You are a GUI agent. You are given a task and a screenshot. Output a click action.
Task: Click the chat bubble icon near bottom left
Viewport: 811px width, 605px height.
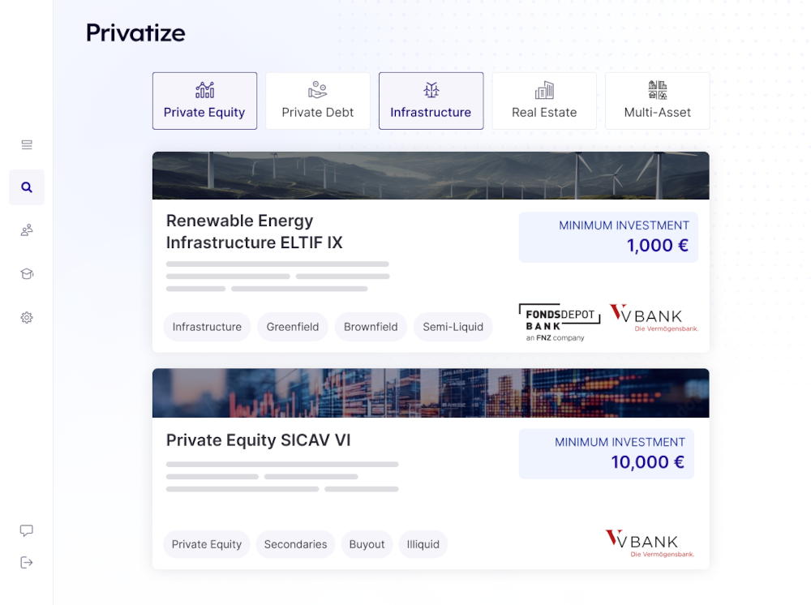[x=26, y=530]
